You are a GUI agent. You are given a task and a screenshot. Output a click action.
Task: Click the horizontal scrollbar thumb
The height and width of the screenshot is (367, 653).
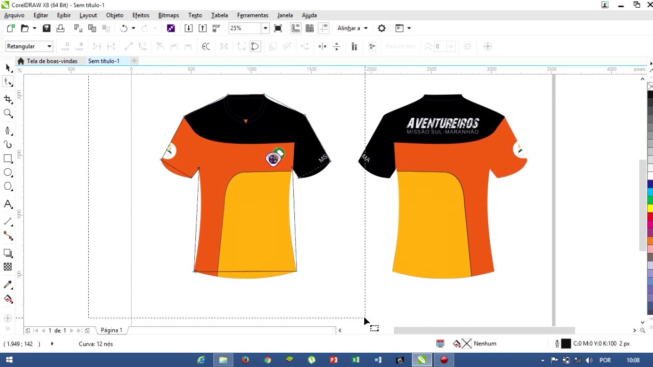click(x=484, y=330)
